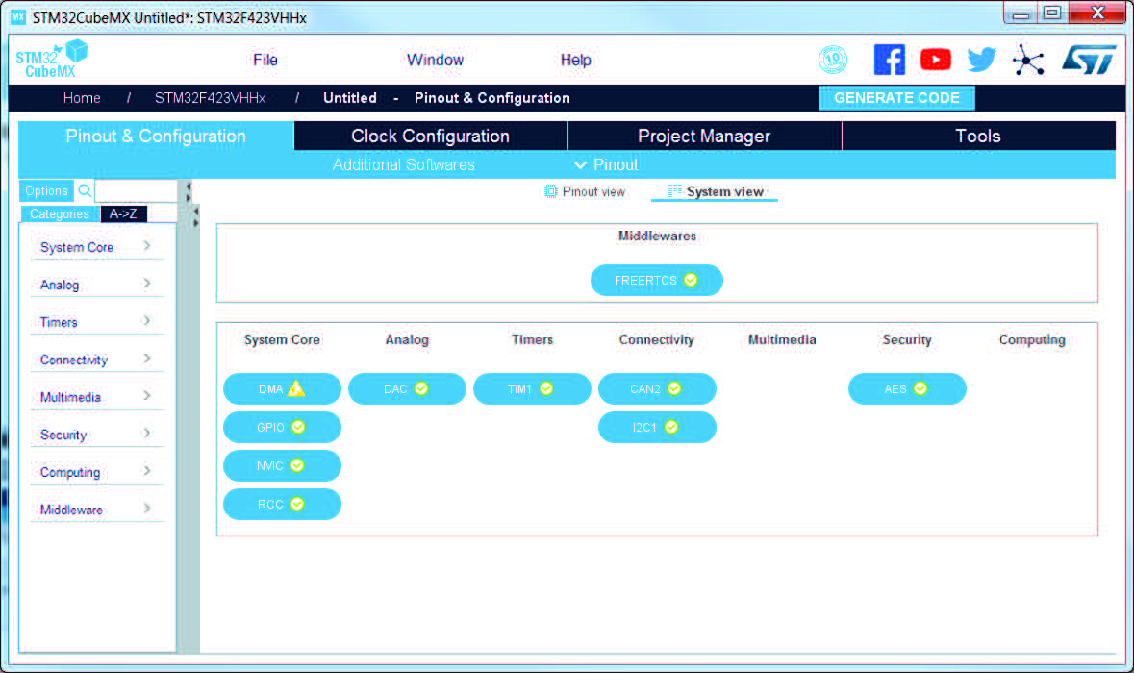
Task: Open the 10 years anniversary badge icon
Action: pos(832,60)
